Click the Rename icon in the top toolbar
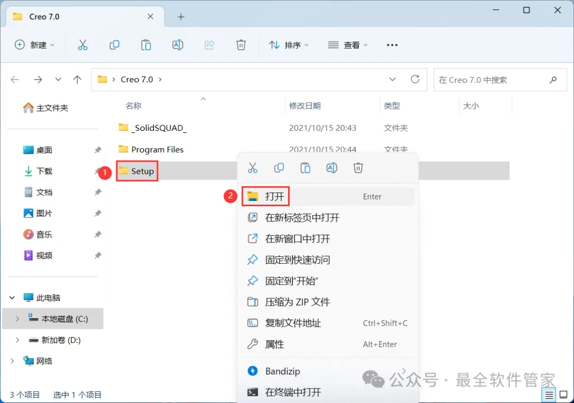574x403 pixels. pyautogui.click(x=178, y=45)
